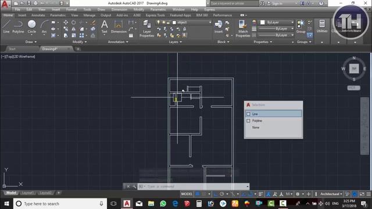Click the ribbon minimize toggle after Performance tab
The height and width of the screenshot is (209, 372).
[242, 15]
